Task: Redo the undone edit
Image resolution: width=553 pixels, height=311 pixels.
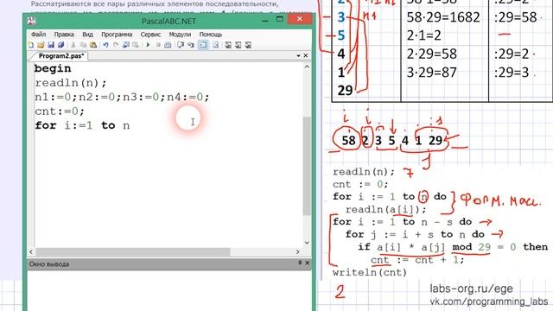Action: click(116, 45)
